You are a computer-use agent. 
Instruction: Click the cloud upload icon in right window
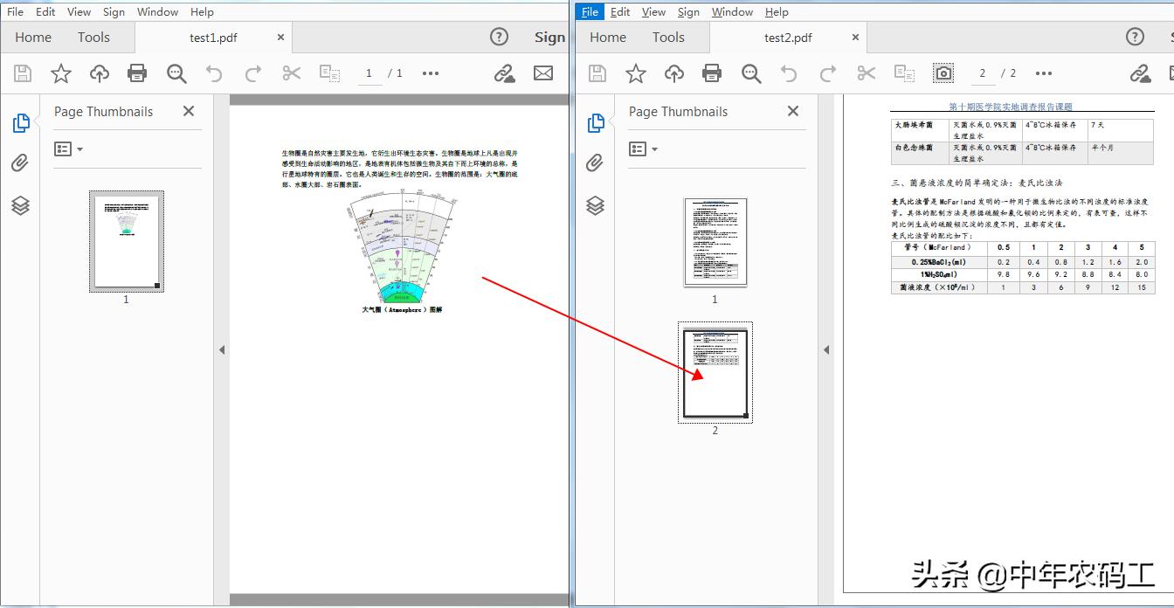point(673,73)
